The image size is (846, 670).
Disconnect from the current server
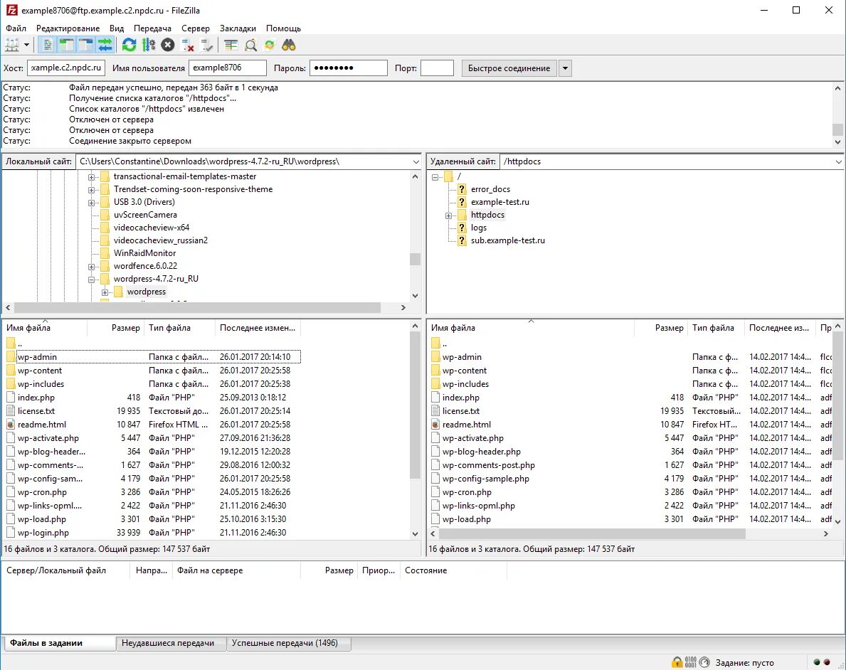click(x=187, y=46)
